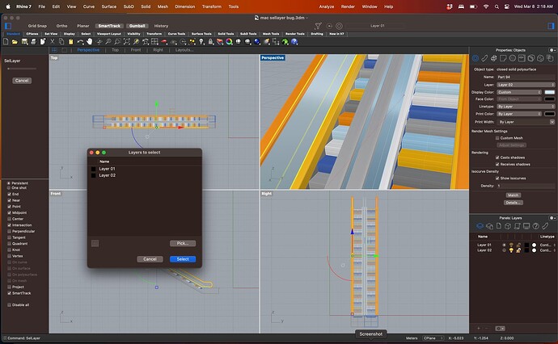Click the Save disk icon

pyautogui.click(x=24, y=41)
